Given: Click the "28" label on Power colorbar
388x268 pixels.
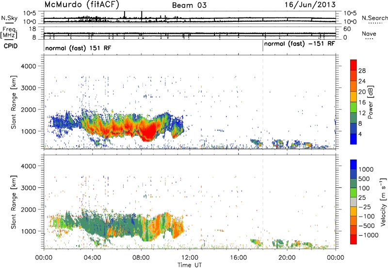Looking at the screenshot, I should [362, 71].
